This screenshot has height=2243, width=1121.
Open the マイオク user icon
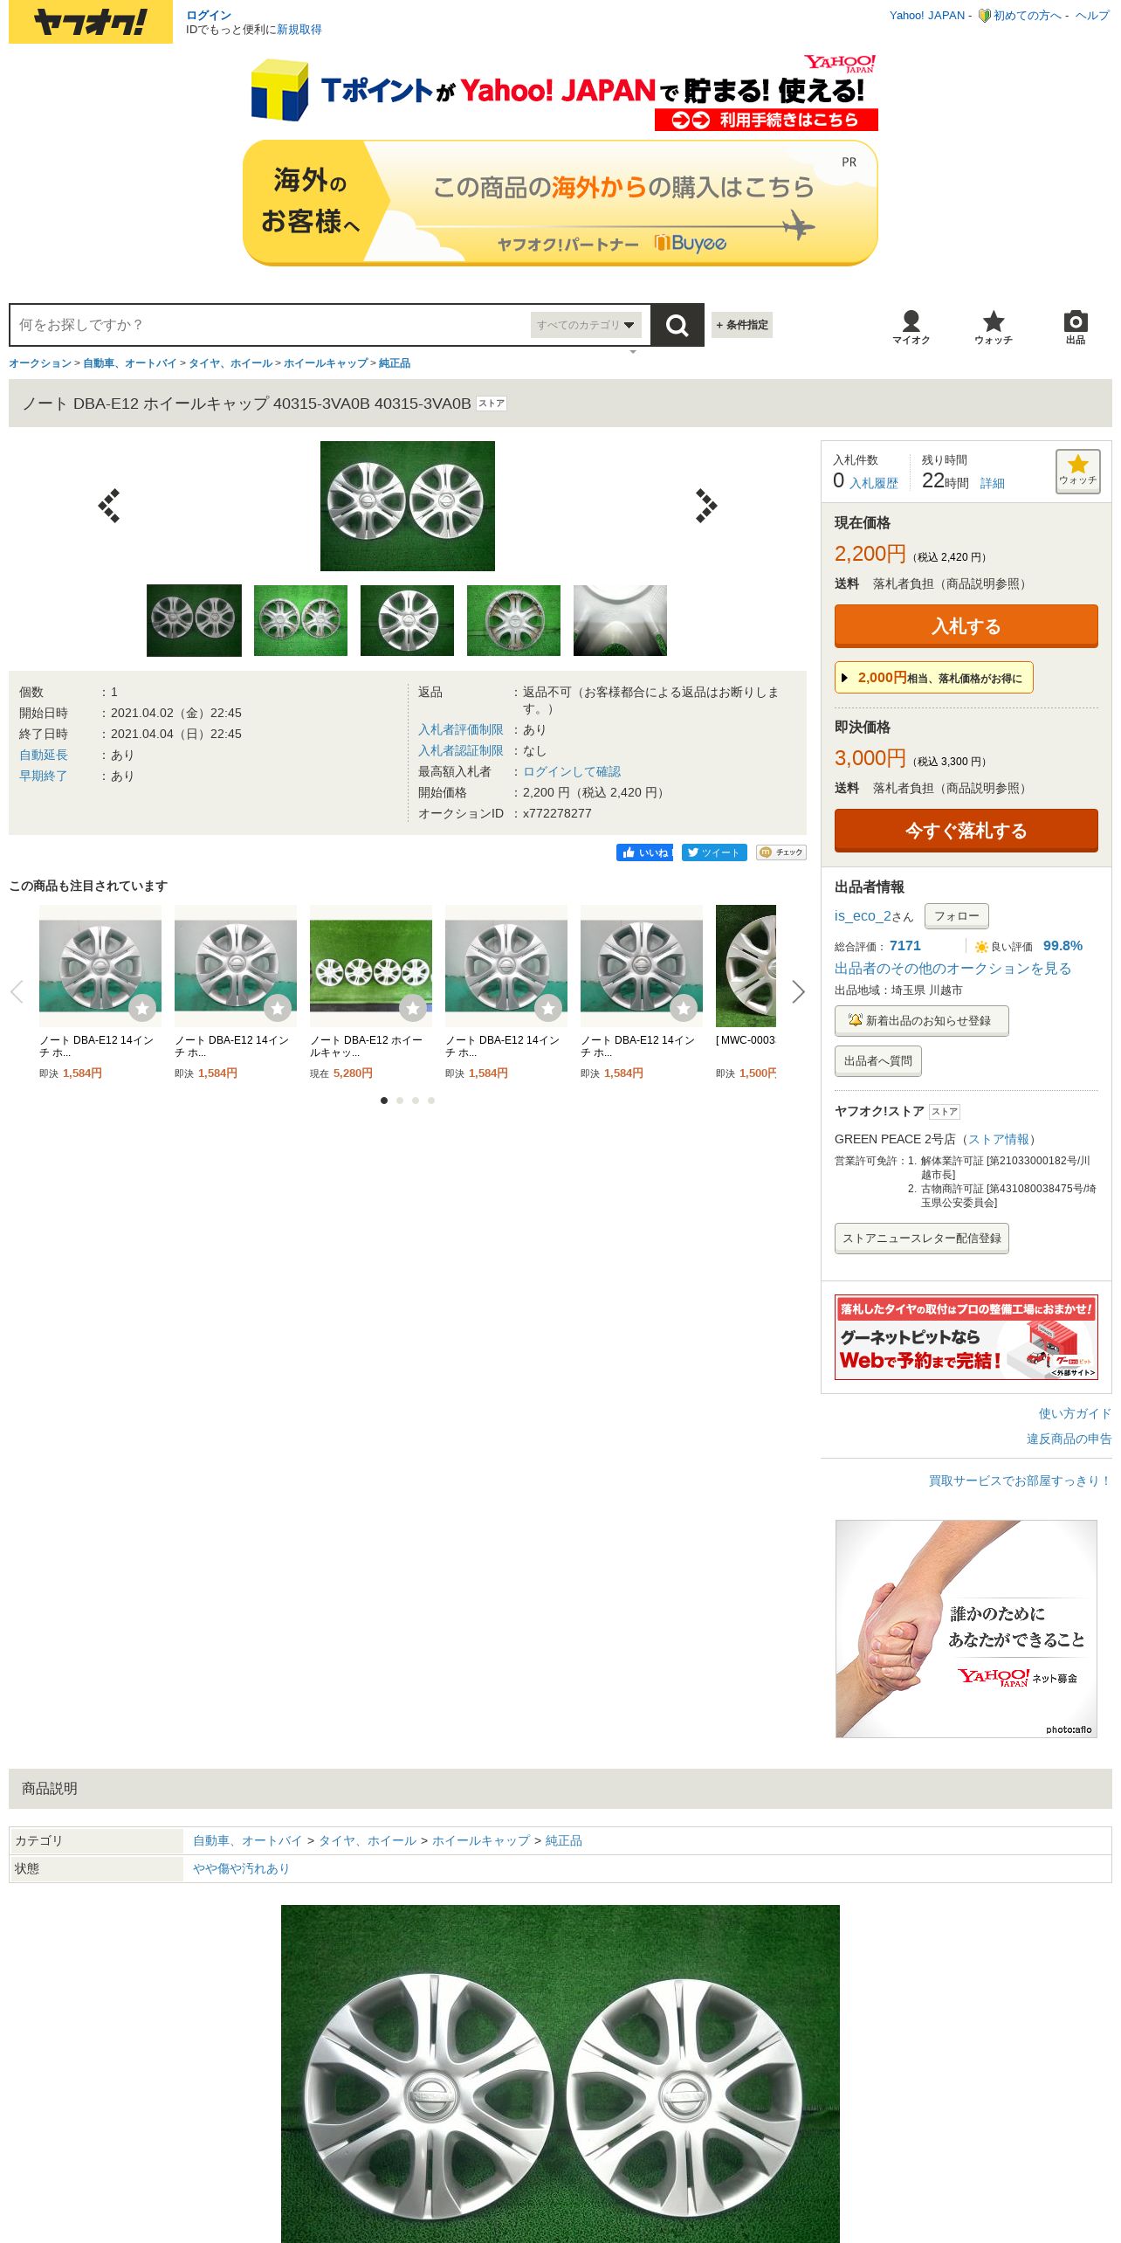pos(911,328)
